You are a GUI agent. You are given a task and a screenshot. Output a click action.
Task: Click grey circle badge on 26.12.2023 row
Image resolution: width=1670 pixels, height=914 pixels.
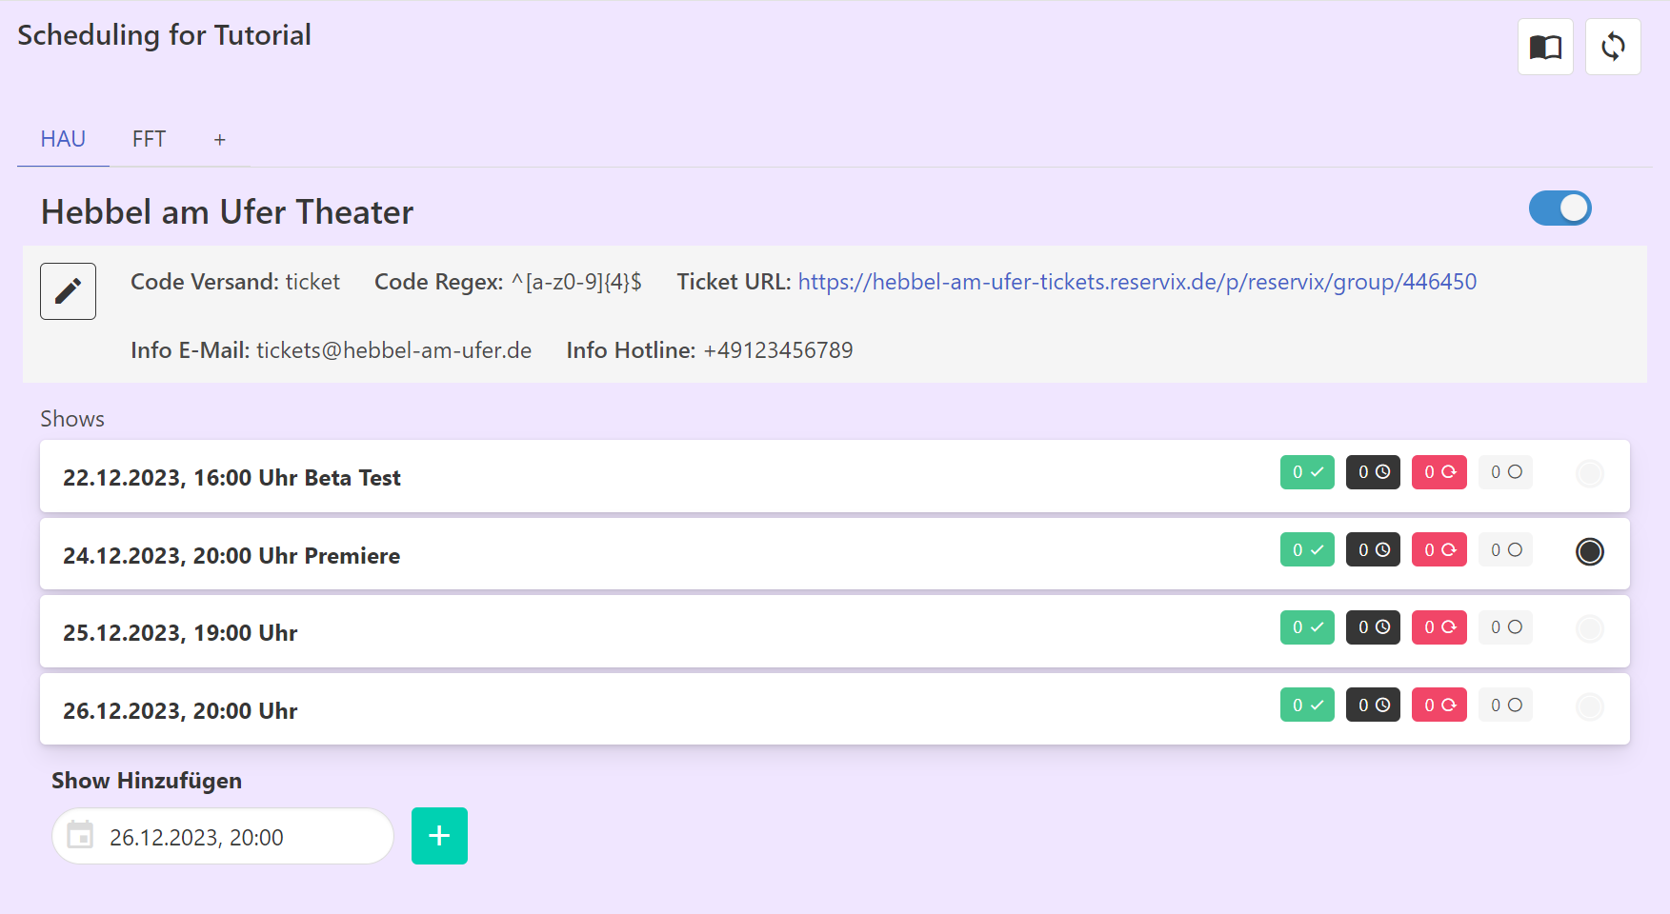click(1505, 705)
